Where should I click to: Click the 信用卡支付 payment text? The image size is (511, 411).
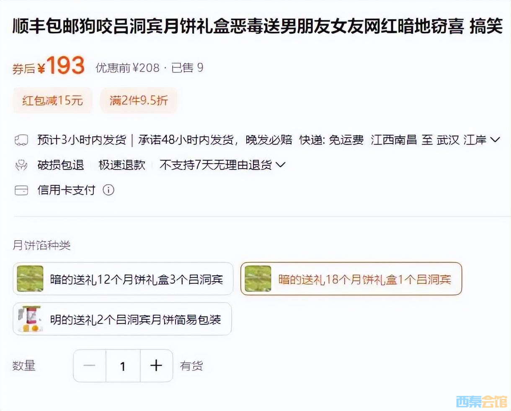66,190
